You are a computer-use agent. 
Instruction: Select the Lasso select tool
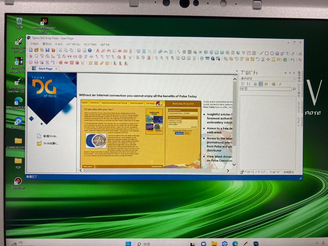click(36, 56)
